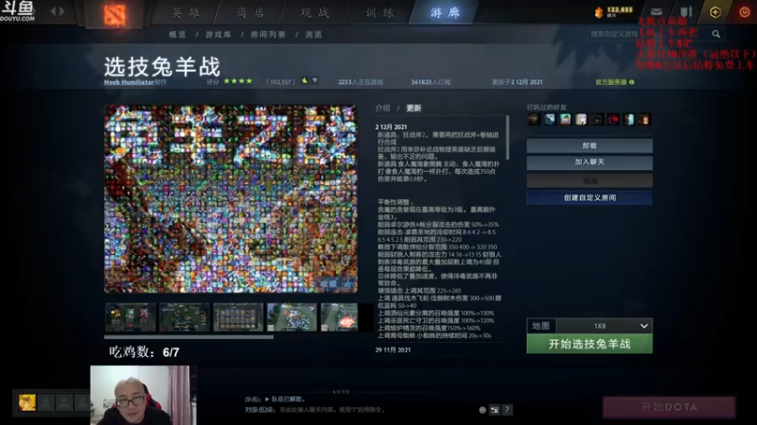The image size is (757, 425).
Task: Click your yellow party avatar at bottom left
Action: tap(27, 402)
